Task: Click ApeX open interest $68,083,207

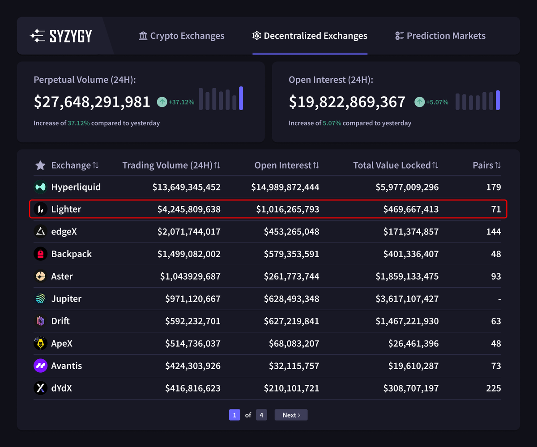Action: pos(294,343)
